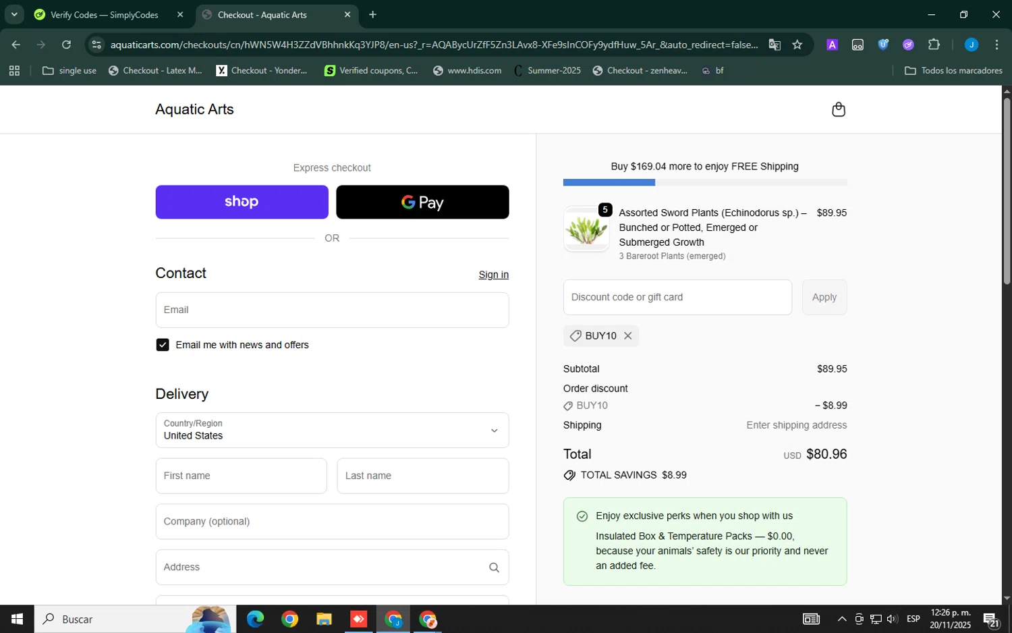Open the shield extension icon
The height and width of the screenshot is (633, 1012).
(x=883, y=45)
